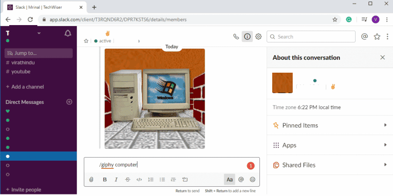The image size is (393, 196).
Task: Toggle conversation details info icon
Action: pyautogui.click(x=247, y=37)
